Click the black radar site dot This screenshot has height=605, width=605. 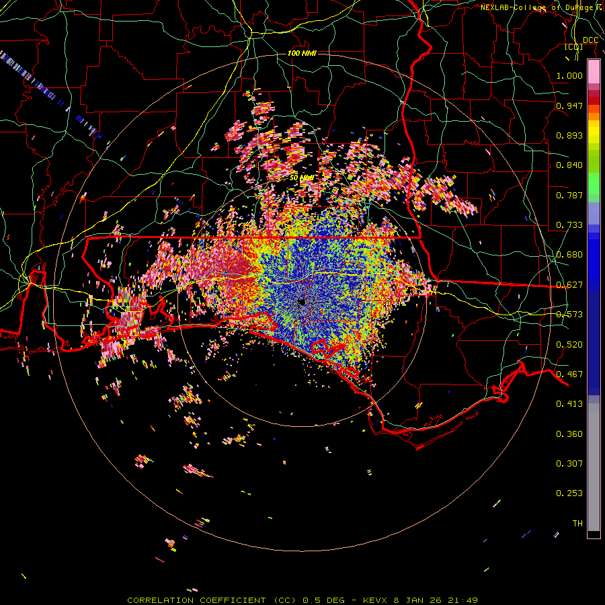[302, 302]
